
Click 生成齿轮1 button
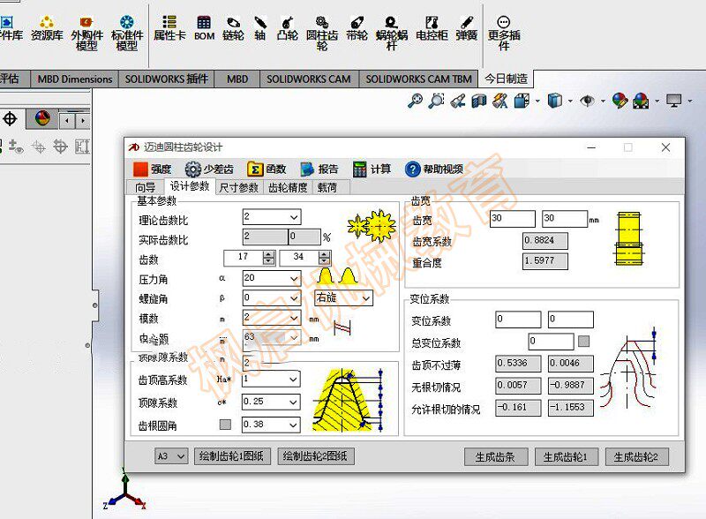[x=566, y=457]
